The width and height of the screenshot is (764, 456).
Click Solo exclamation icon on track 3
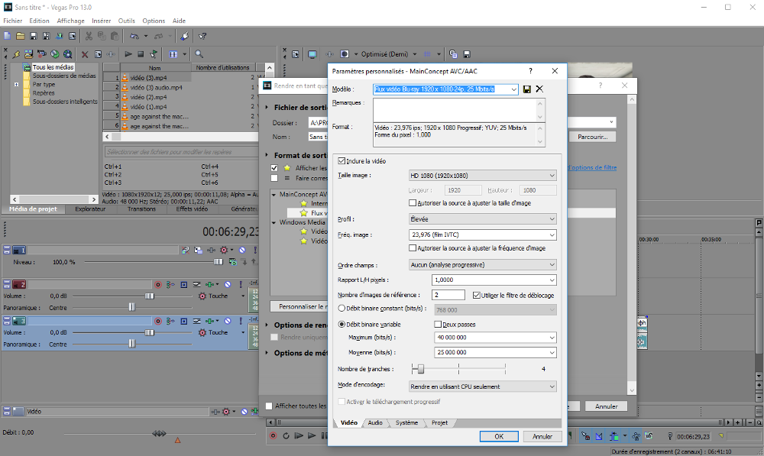coord(241,321)
